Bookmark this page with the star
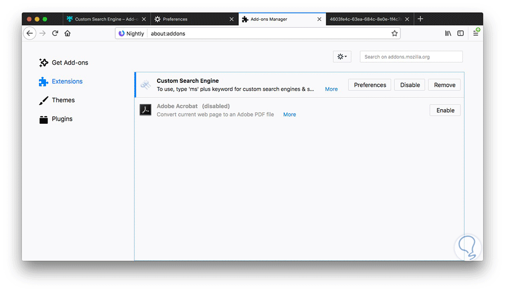 pyautogui.click(x=394, y=33)
